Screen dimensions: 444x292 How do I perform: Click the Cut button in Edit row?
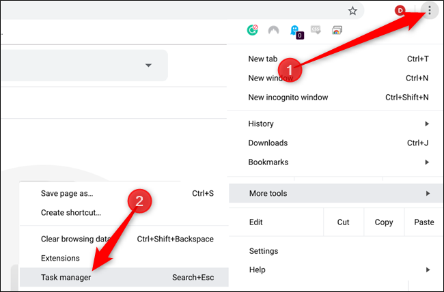coord(343,222)
